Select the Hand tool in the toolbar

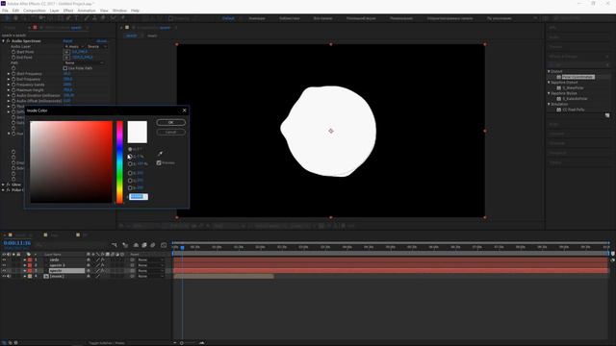(x=15, y=18)
